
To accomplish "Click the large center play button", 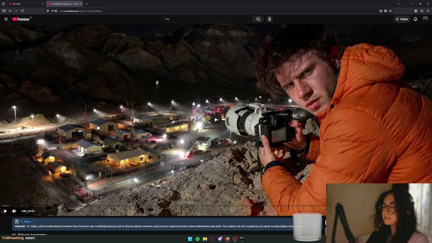I will click(x=216, y=119).
